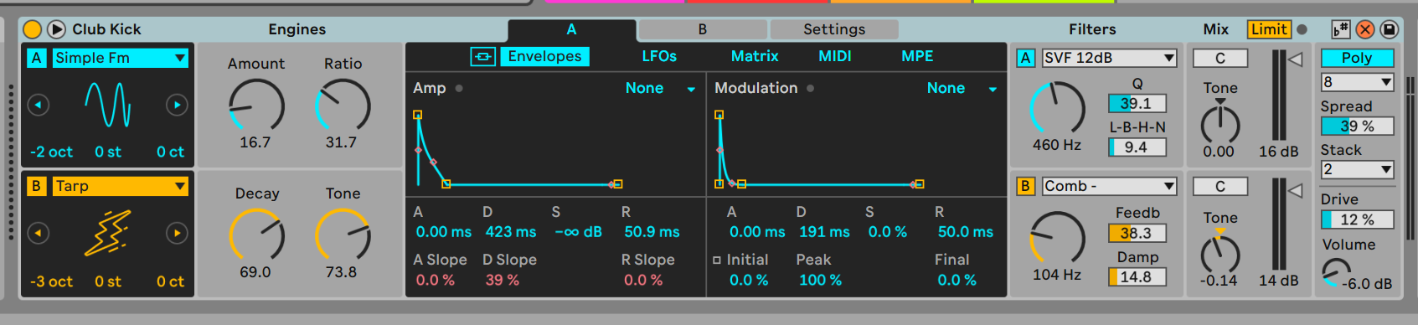Select previous engine for oscillator B
This screenshot has width=1418, height=325.
38,233
